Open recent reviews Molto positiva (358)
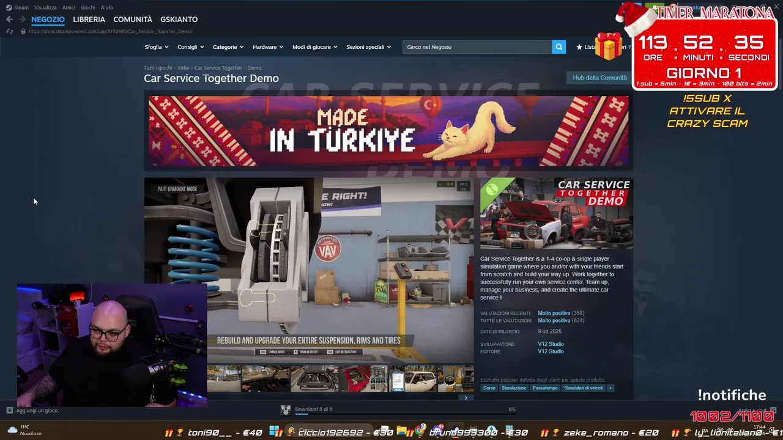The width and height of the screenshot is (783, 440). coord(561,313)
